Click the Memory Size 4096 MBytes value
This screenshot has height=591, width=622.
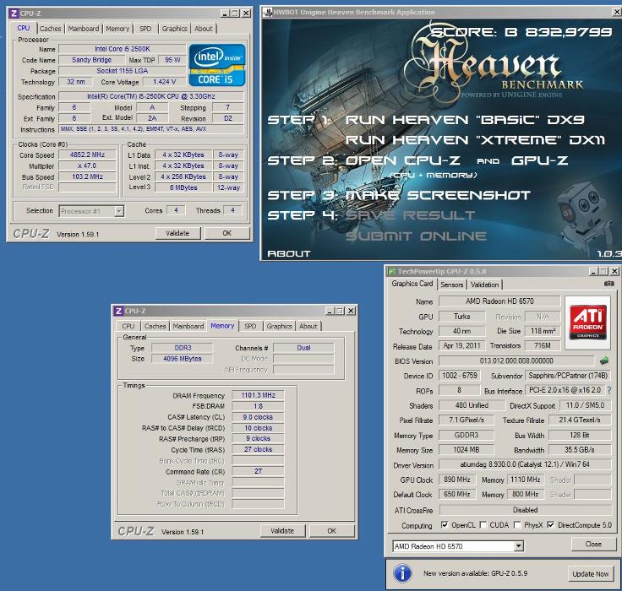pos(182,359)
